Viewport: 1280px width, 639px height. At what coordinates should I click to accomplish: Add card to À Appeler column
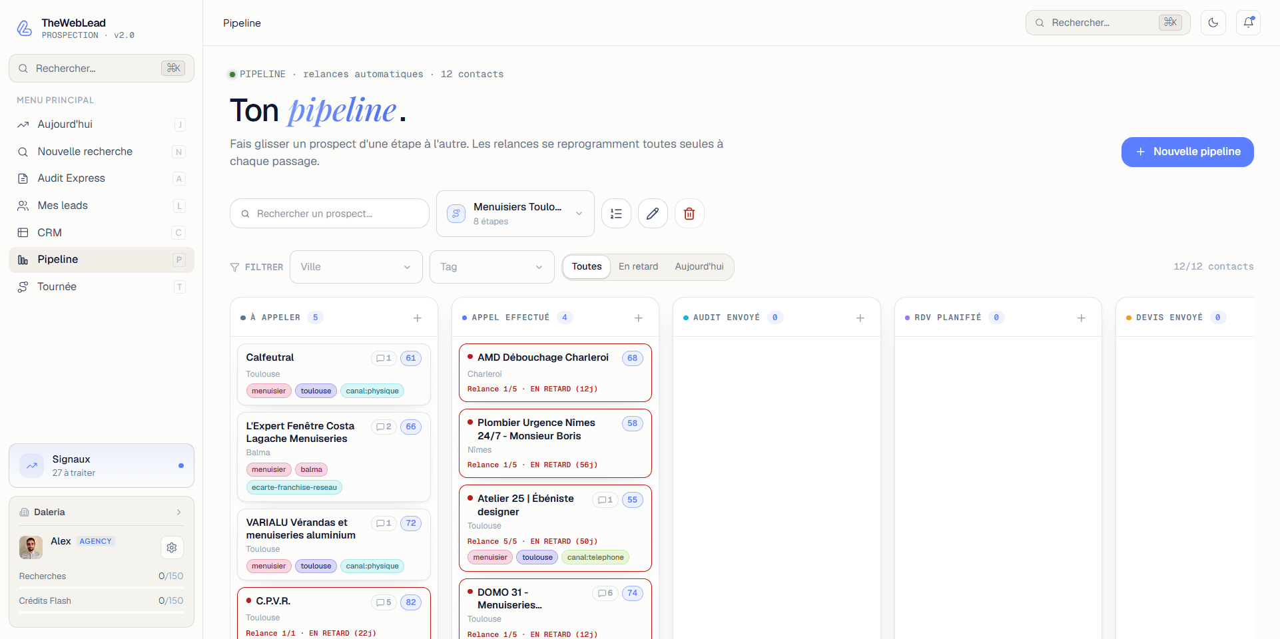[417, 318]
